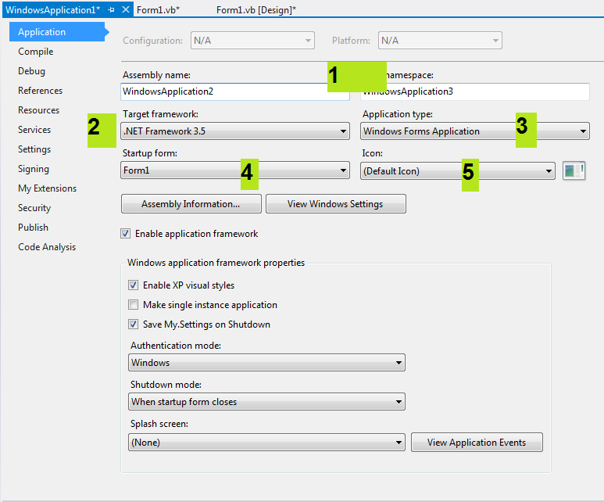Click View Windows Settings button
The image size is (604, 502).
click(x=335, y=203)
